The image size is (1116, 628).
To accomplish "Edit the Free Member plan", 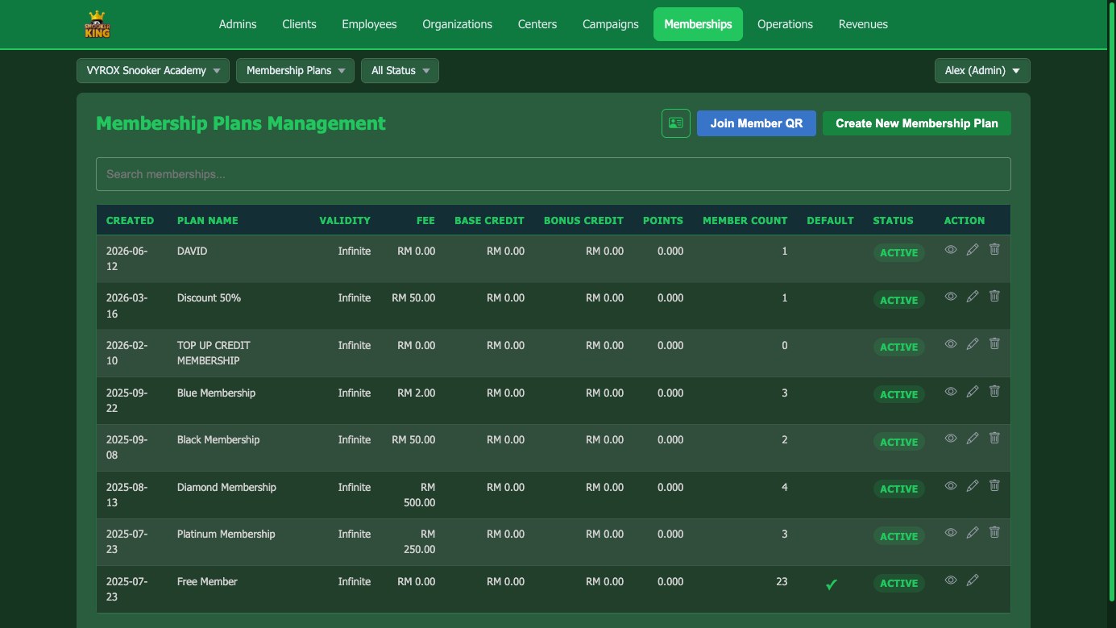I will (973, 580).
